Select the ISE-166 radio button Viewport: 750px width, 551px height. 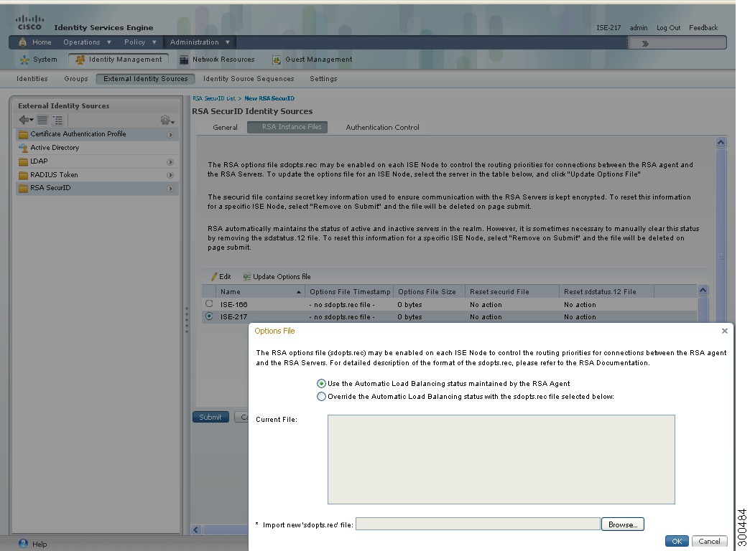tap(209, 303)
